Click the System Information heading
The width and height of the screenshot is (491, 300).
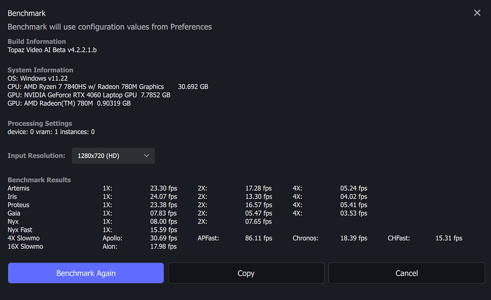[40, 70]
